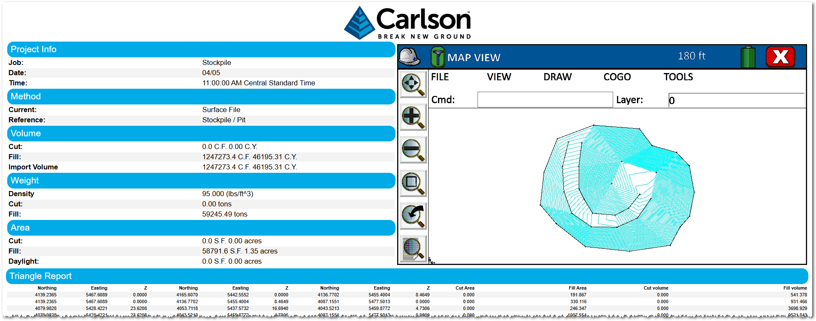Click the Carlson logo
Image resolution: width=816 pixels, height=321 pixels.
(408, 23)
